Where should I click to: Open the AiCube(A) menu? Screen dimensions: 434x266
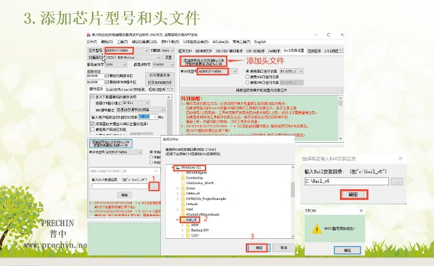[221, 42]
